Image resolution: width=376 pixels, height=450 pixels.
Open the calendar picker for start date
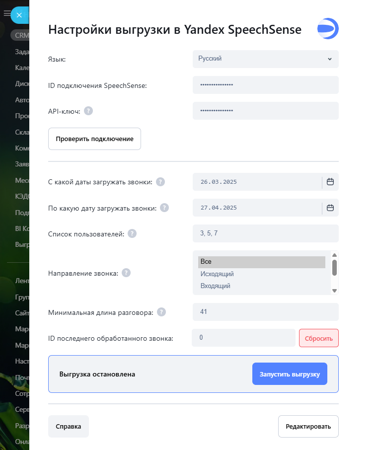click(x=330, y=182)
